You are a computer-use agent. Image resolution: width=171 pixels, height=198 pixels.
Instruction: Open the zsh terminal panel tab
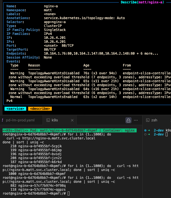point(154,120)
